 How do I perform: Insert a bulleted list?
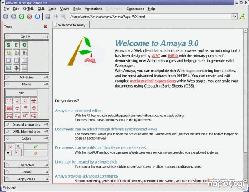click(x=8, y=60)
